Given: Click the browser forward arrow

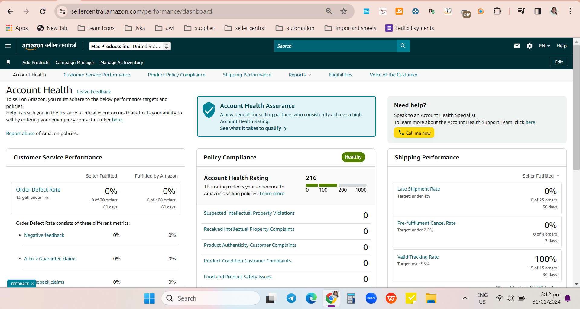Looking at the screenshot, I should [26, 11].
